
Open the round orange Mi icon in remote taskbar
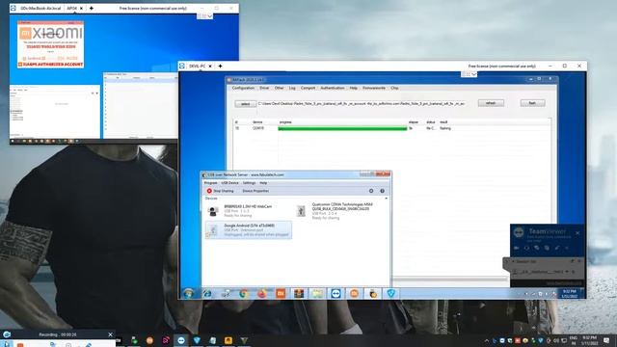(354, 293)
